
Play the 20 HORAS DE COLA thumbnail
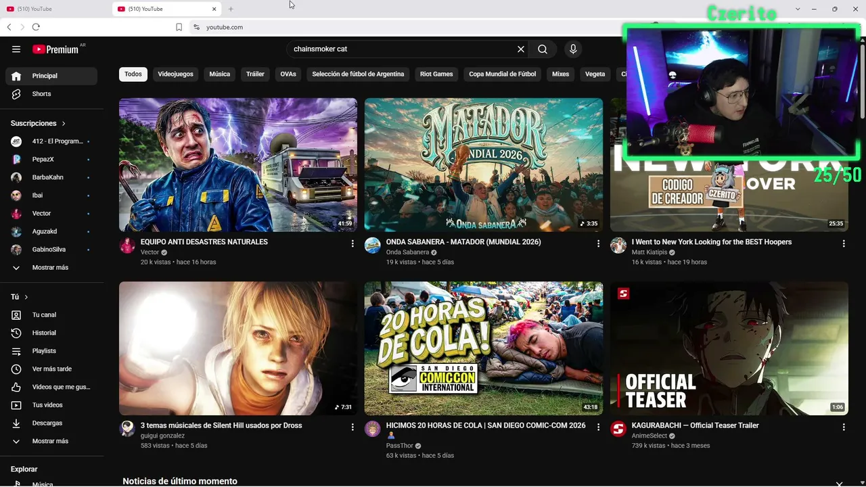click(x=484, y=348)
